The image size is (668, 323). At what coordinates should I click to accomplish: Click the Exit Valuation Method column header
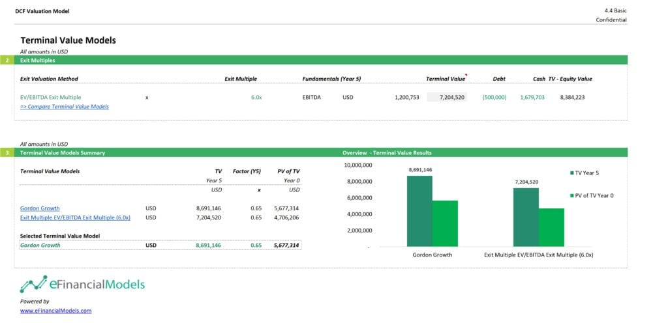[x=49, y=79]
